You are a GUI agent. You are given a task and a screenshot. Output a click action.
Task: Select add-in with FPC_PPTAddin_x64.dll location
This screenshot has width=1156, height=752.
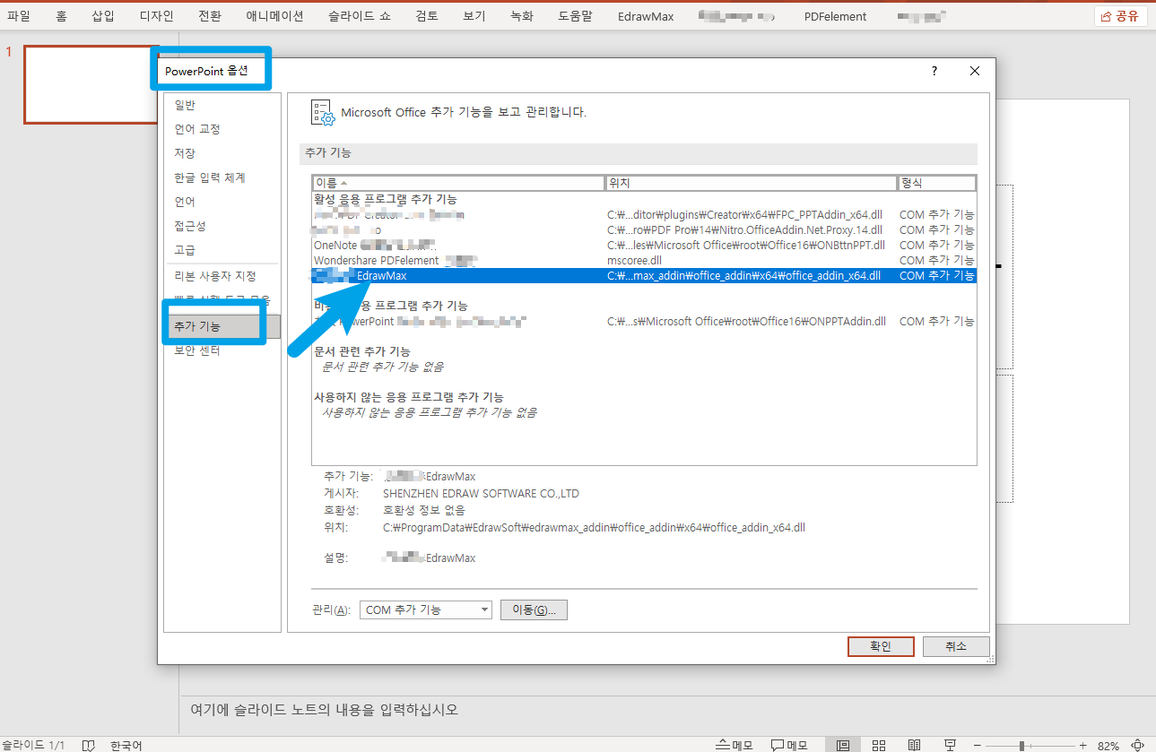click(644, 214)
